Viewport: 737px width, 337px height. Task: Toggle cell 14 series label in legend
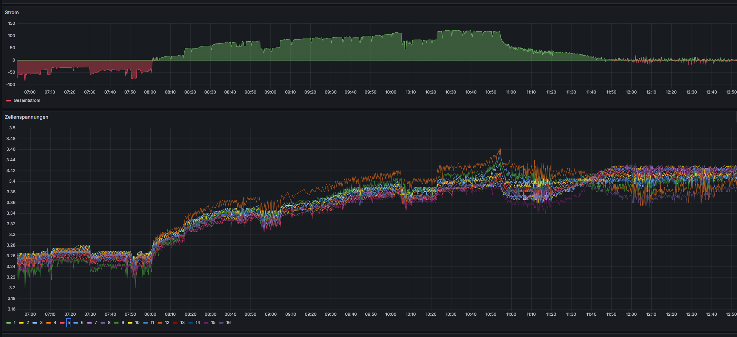[x=197, y=323]
